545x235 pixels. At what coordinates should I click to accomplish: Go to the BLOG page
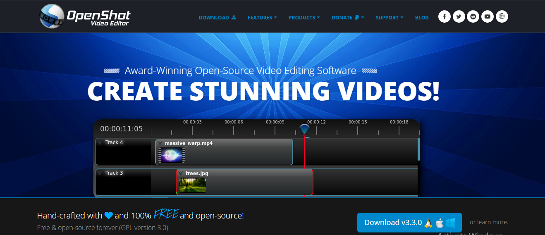pos(422,18)
